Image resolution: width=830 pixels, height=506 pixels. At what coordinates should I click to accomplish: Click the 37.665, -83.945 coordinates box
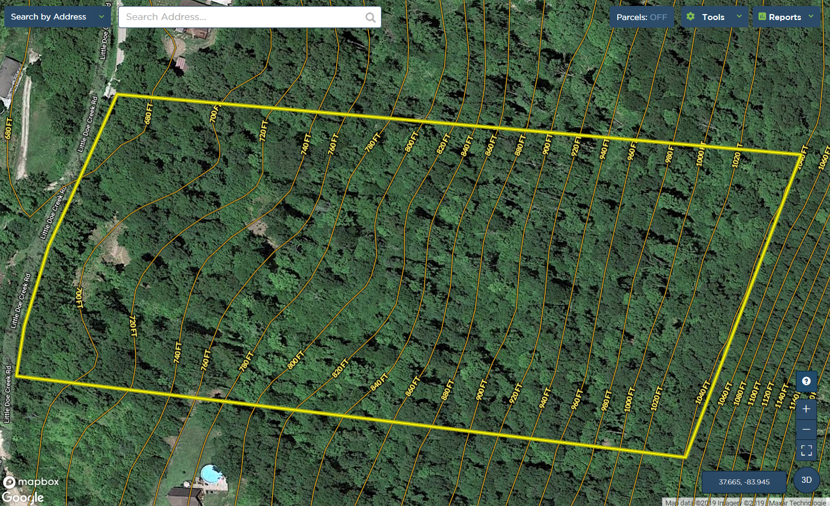tap(744, 482)
